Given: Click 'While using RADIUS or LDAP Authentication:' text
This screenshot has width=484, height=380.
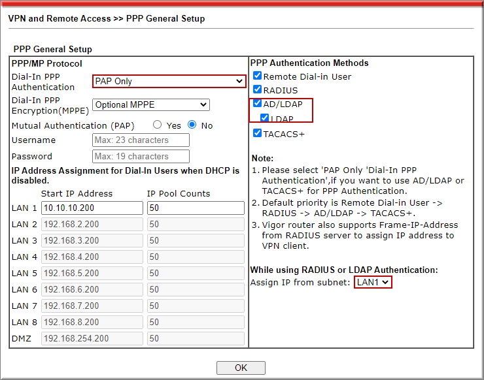Looking at the screenshot, I should (344, 270).
